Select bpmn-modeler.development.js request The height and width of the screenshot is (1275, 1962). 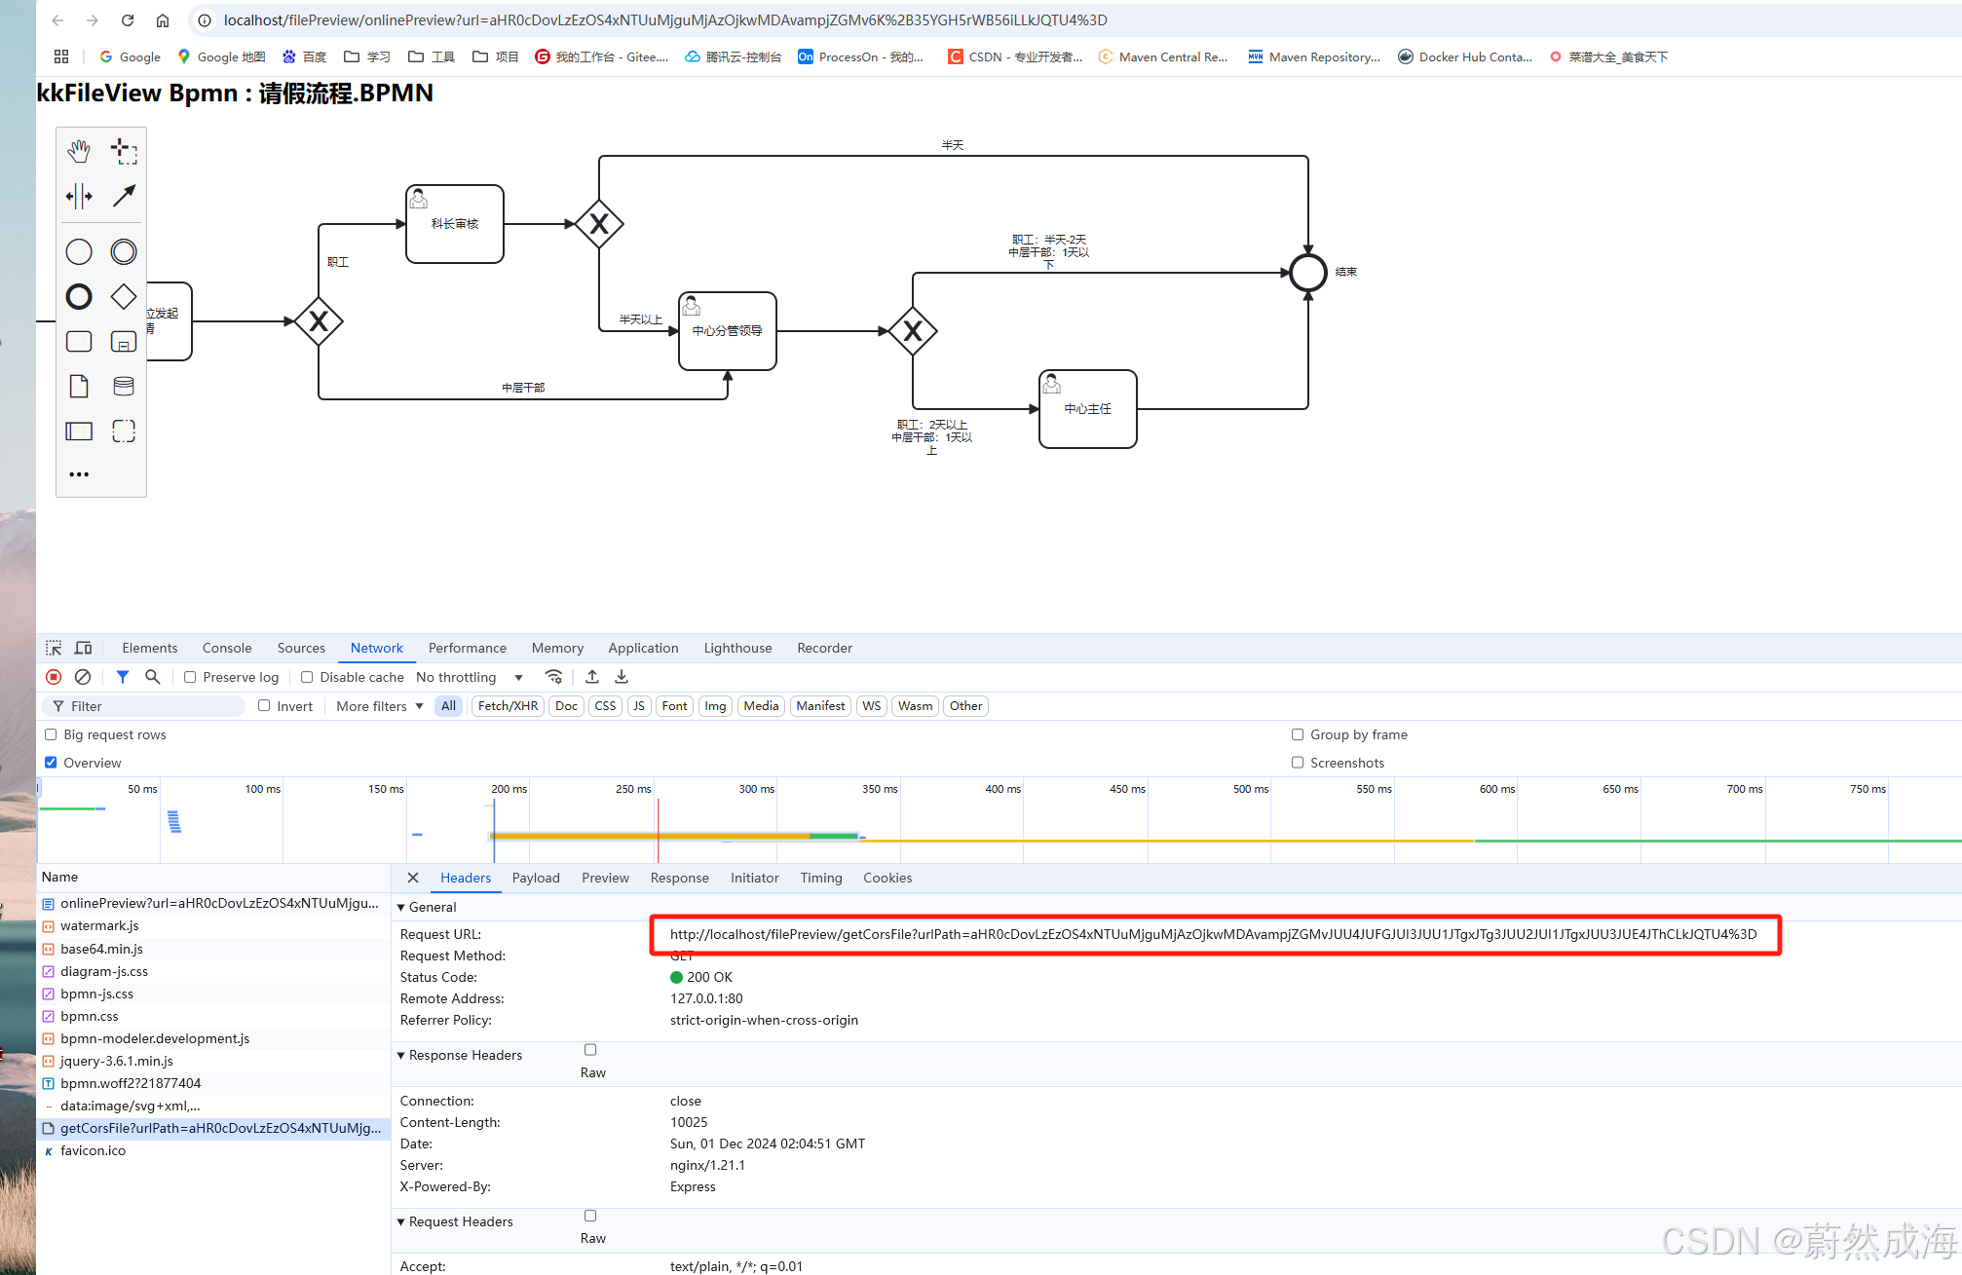pos(155,1038)
